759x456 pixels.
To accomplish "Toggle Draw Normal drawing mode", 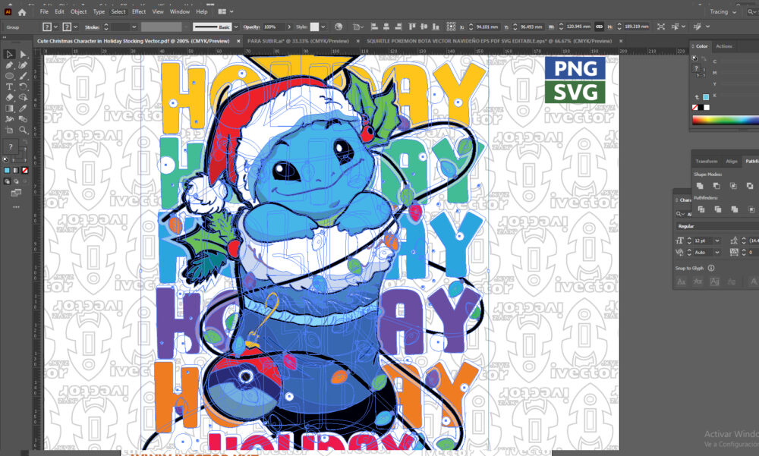I will [x=7, y=181].
